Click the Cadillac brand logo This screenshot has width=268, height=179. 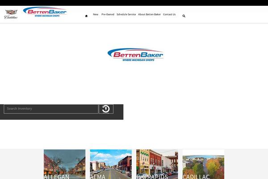(x=11, y=14)
